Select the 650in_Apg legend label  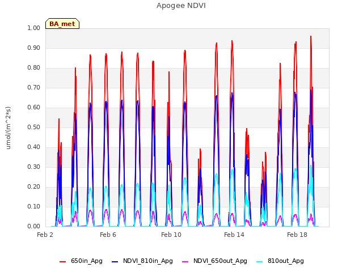coord(87,261)
